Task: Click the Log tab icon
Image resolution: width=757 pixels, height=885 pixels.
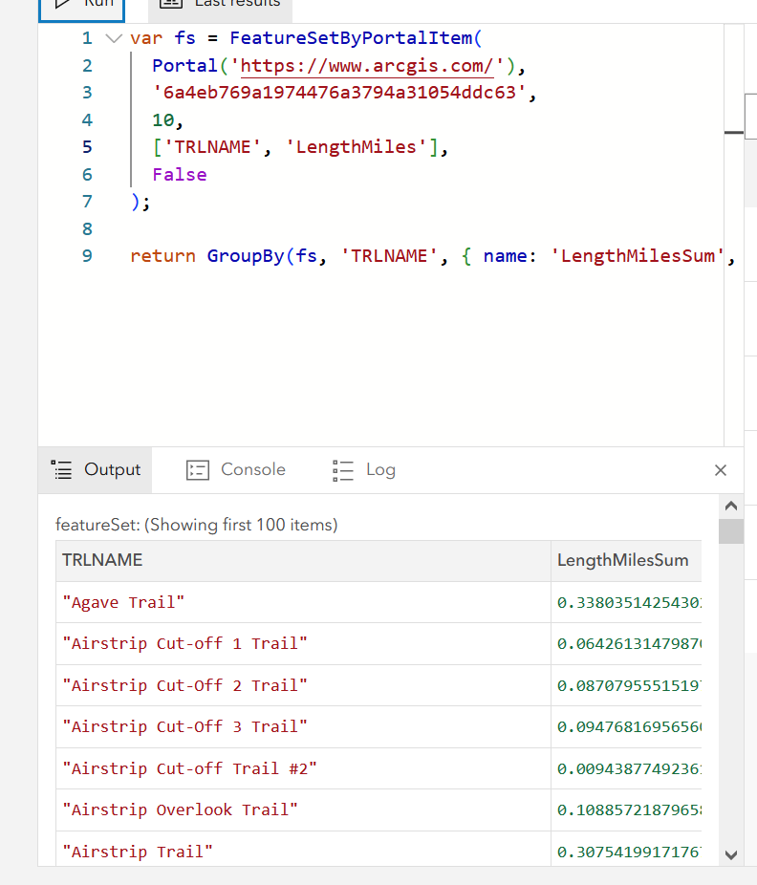Action: (x=343, y=469)
